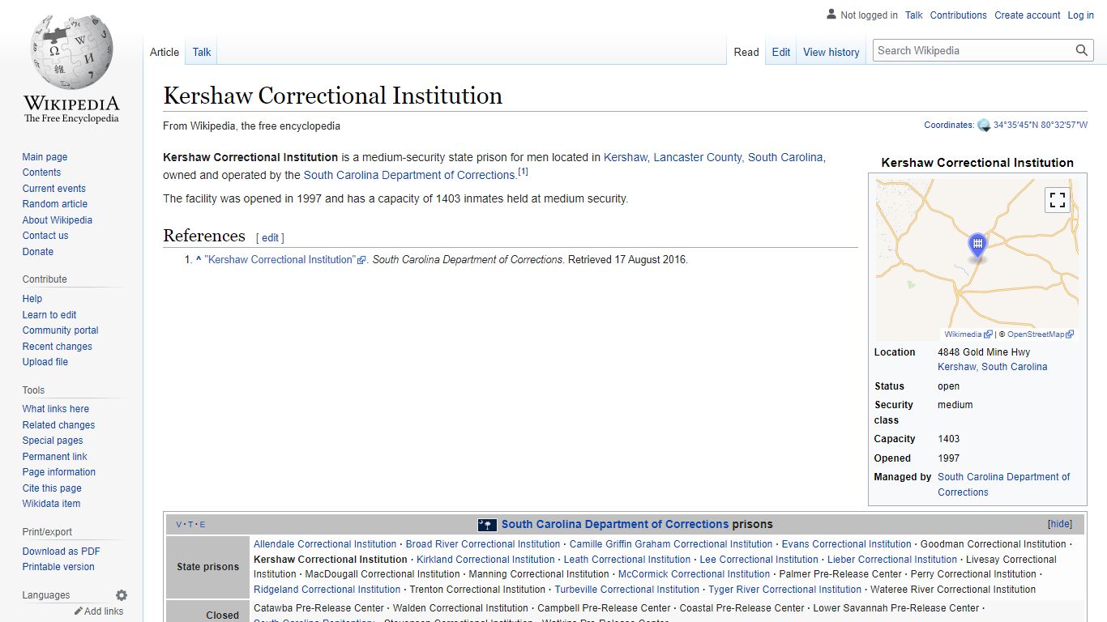Open Kirkland Correctional Institution link
Viewport: 1107px width, 622px height.
click(x=485, y=560)
